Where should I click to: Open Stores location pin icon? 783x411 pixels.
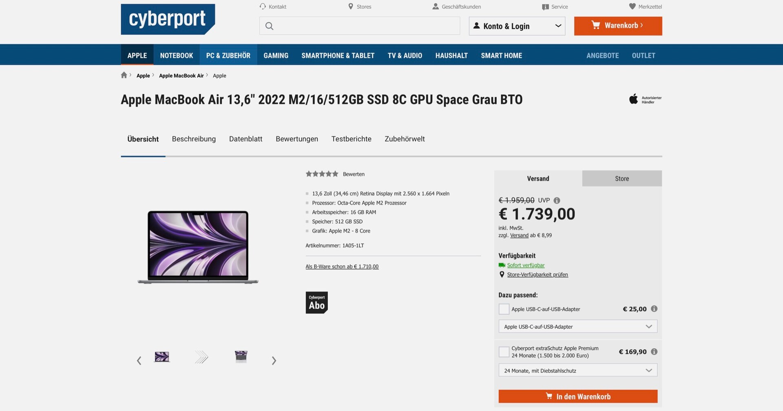pyautogui.click(x=351, y=7)
